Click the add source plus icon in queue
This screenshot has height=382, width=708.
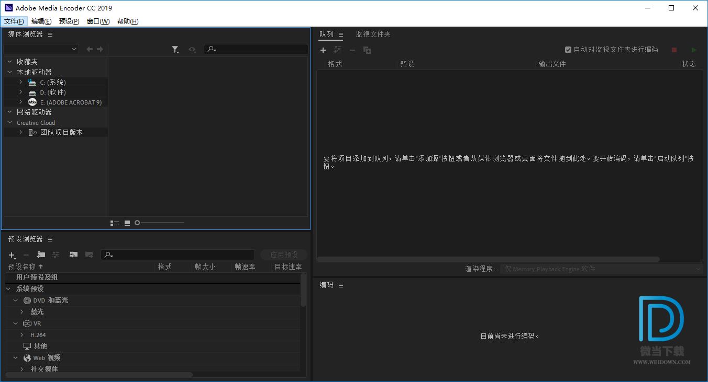click(x=323, y=50)
